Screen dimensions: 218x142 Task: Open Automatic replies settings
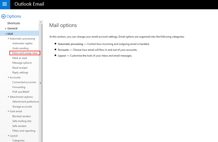point(22,43)
